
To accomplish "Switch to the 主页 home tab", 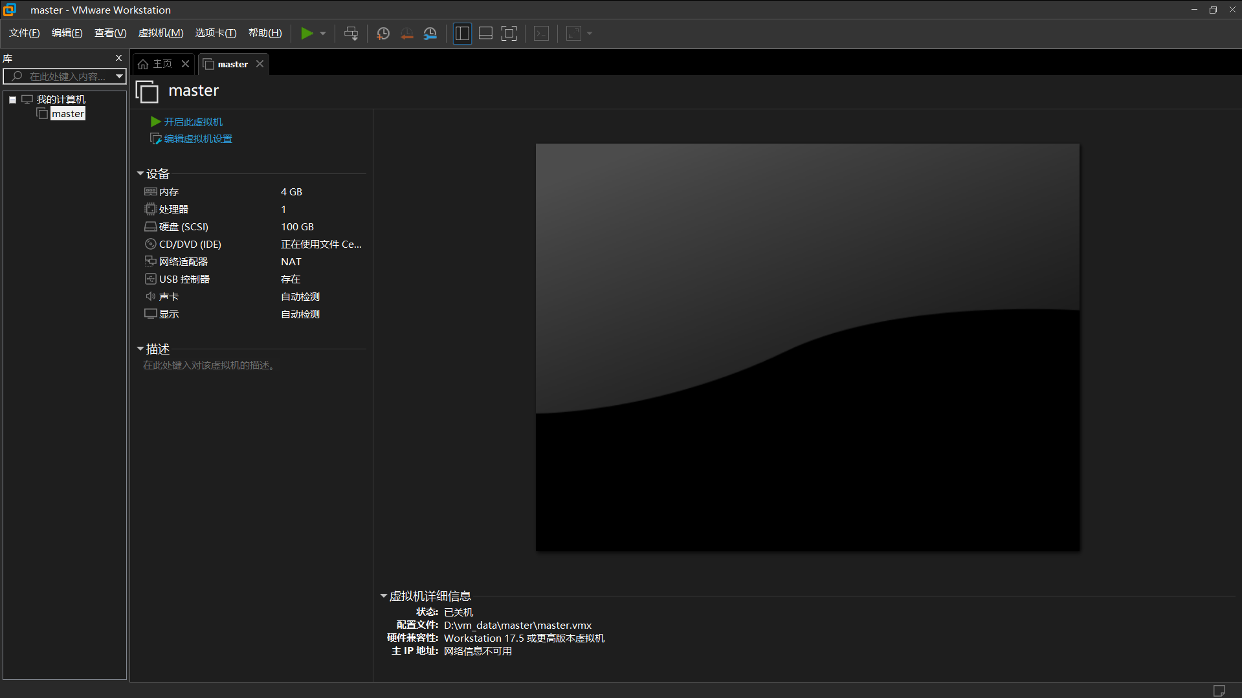I will (156, 64).
